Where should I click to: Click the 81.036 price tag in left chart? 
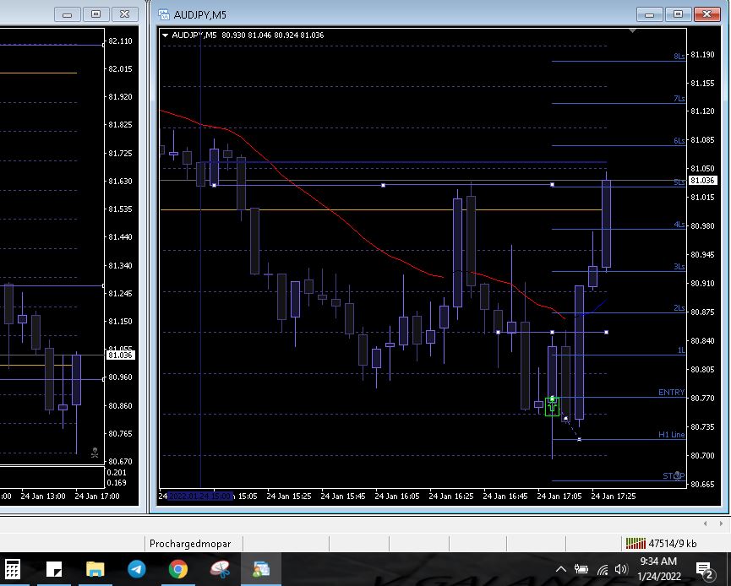[x=121, y=355]
